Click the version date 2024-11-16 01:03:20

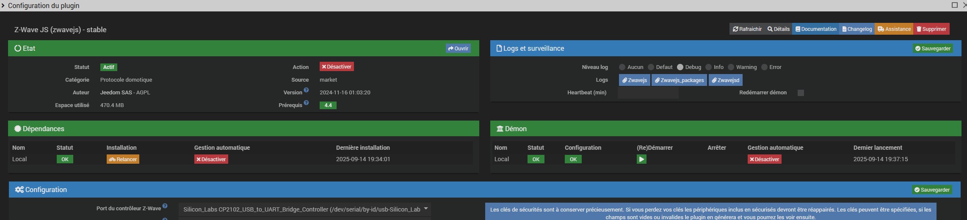coord(345,92)
